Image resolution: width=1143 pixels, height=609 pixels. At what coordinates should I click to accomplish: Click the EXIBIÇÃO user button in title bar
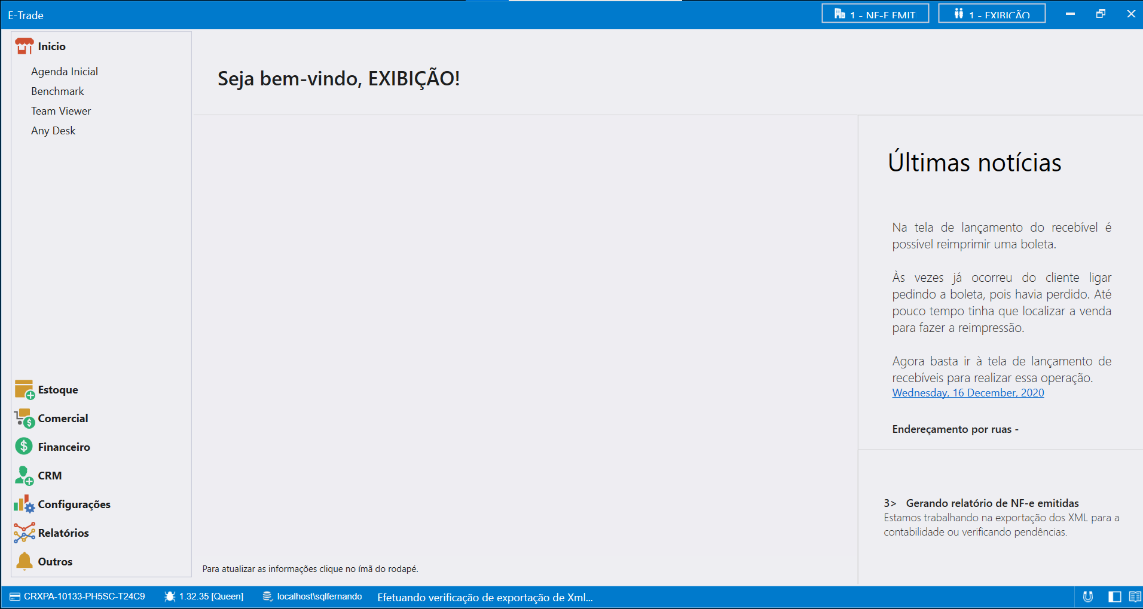pyautogui.click(x=992, y=14)
